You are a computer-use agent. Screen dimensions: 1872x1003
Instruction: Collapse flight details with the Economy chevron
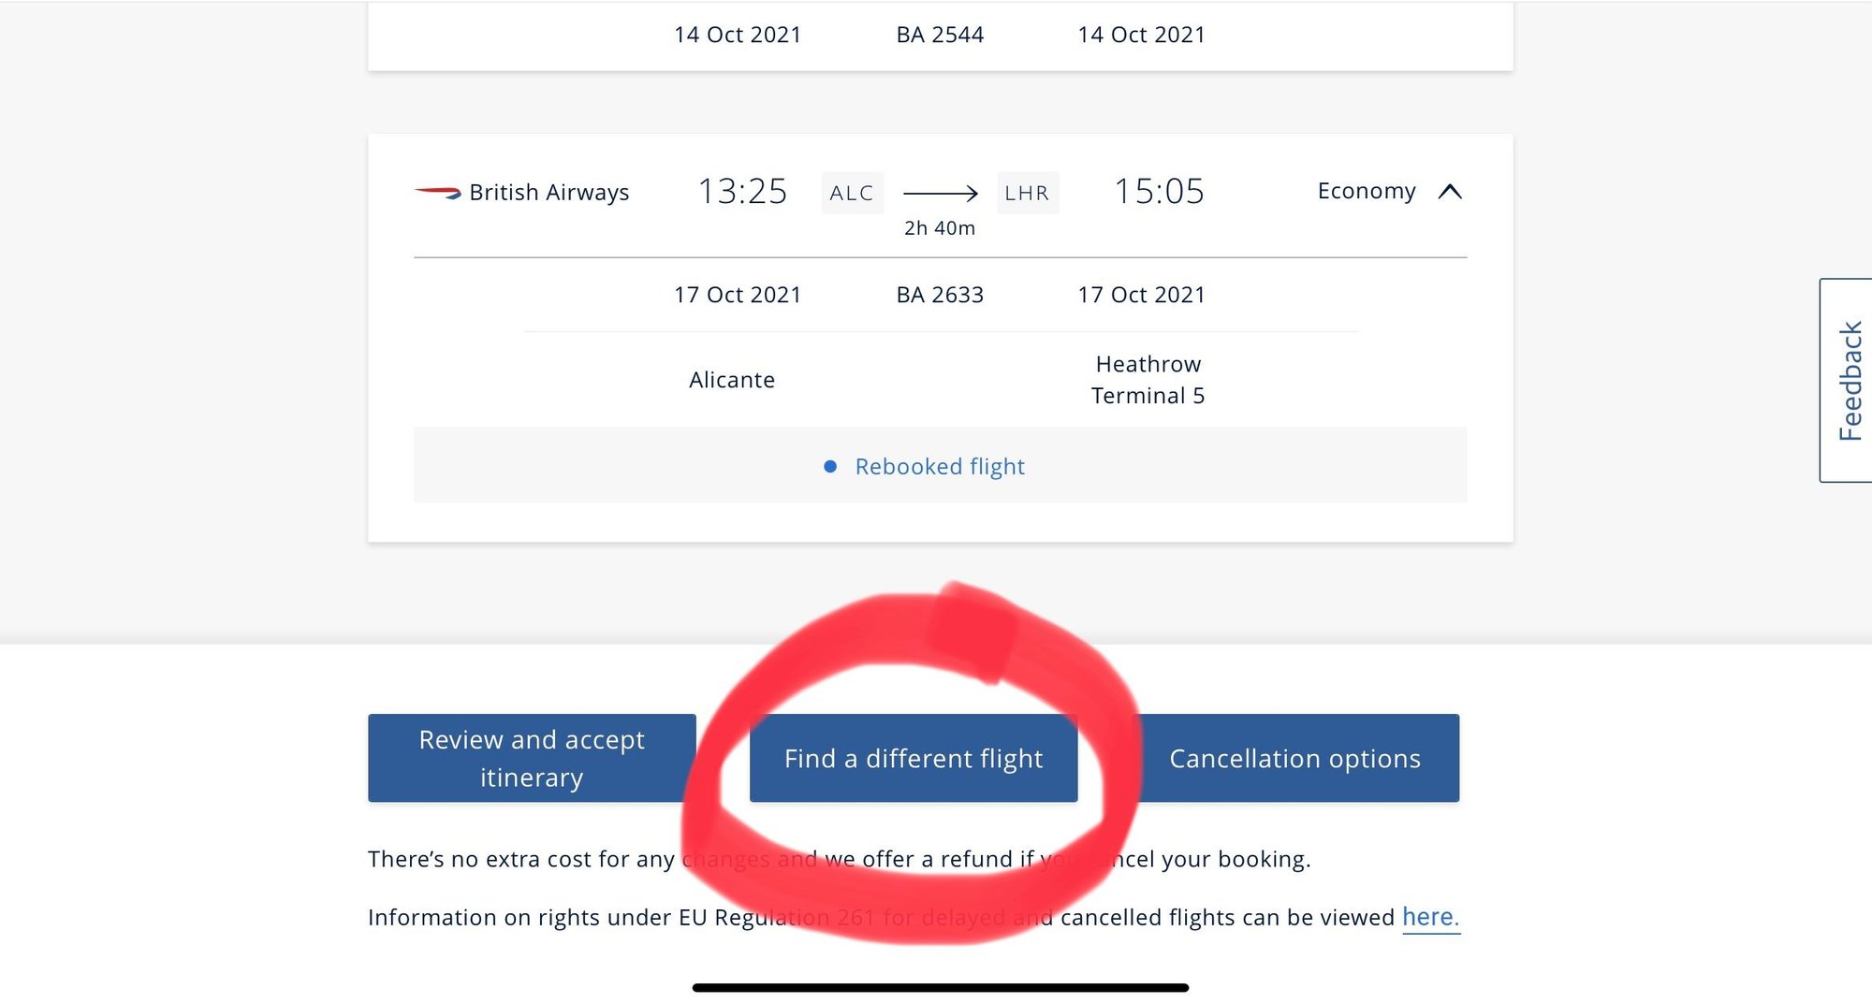1450,192
